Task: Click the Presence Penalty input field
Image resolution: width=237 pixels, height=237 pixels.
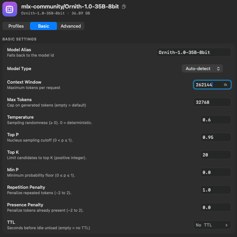Action: coord(215,208)
